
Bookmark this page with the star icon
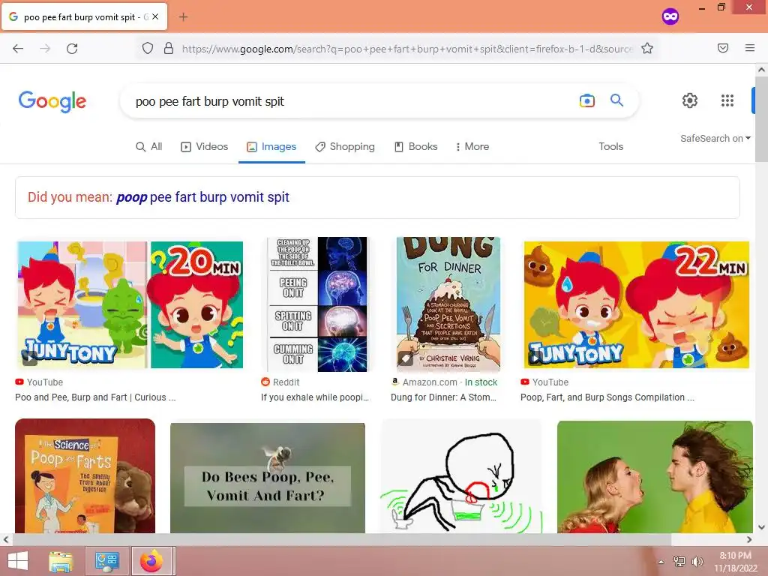click(647, 48)
